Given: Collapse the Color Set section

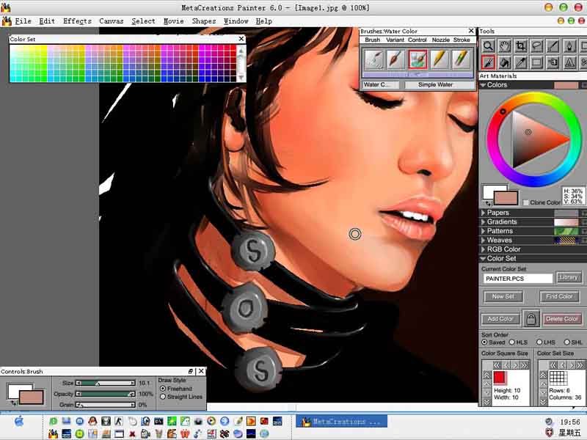Looking at the screenshot, I should tap(484, 259).
